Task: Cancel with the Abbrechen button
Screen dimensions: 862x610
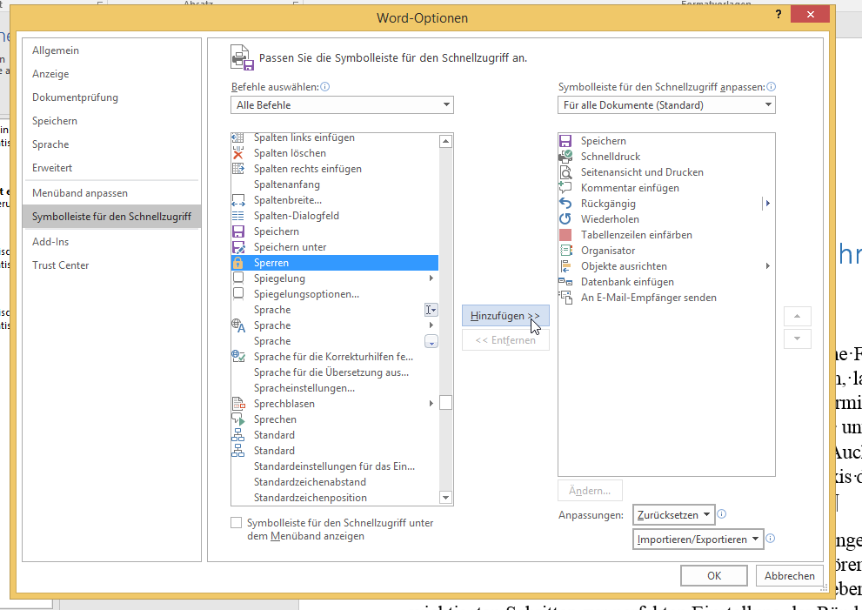Action: (x=790, y=576)
